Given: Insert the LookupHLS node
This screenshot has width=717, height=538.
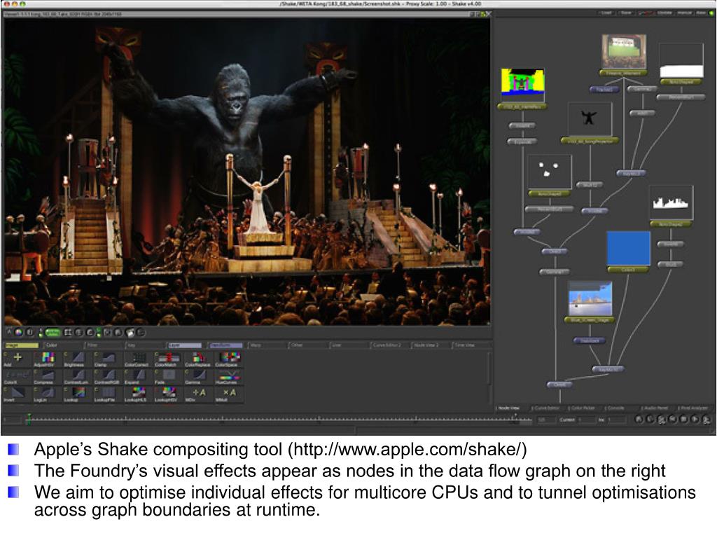Looking at the screenshot, I should (x=138, y=394).
